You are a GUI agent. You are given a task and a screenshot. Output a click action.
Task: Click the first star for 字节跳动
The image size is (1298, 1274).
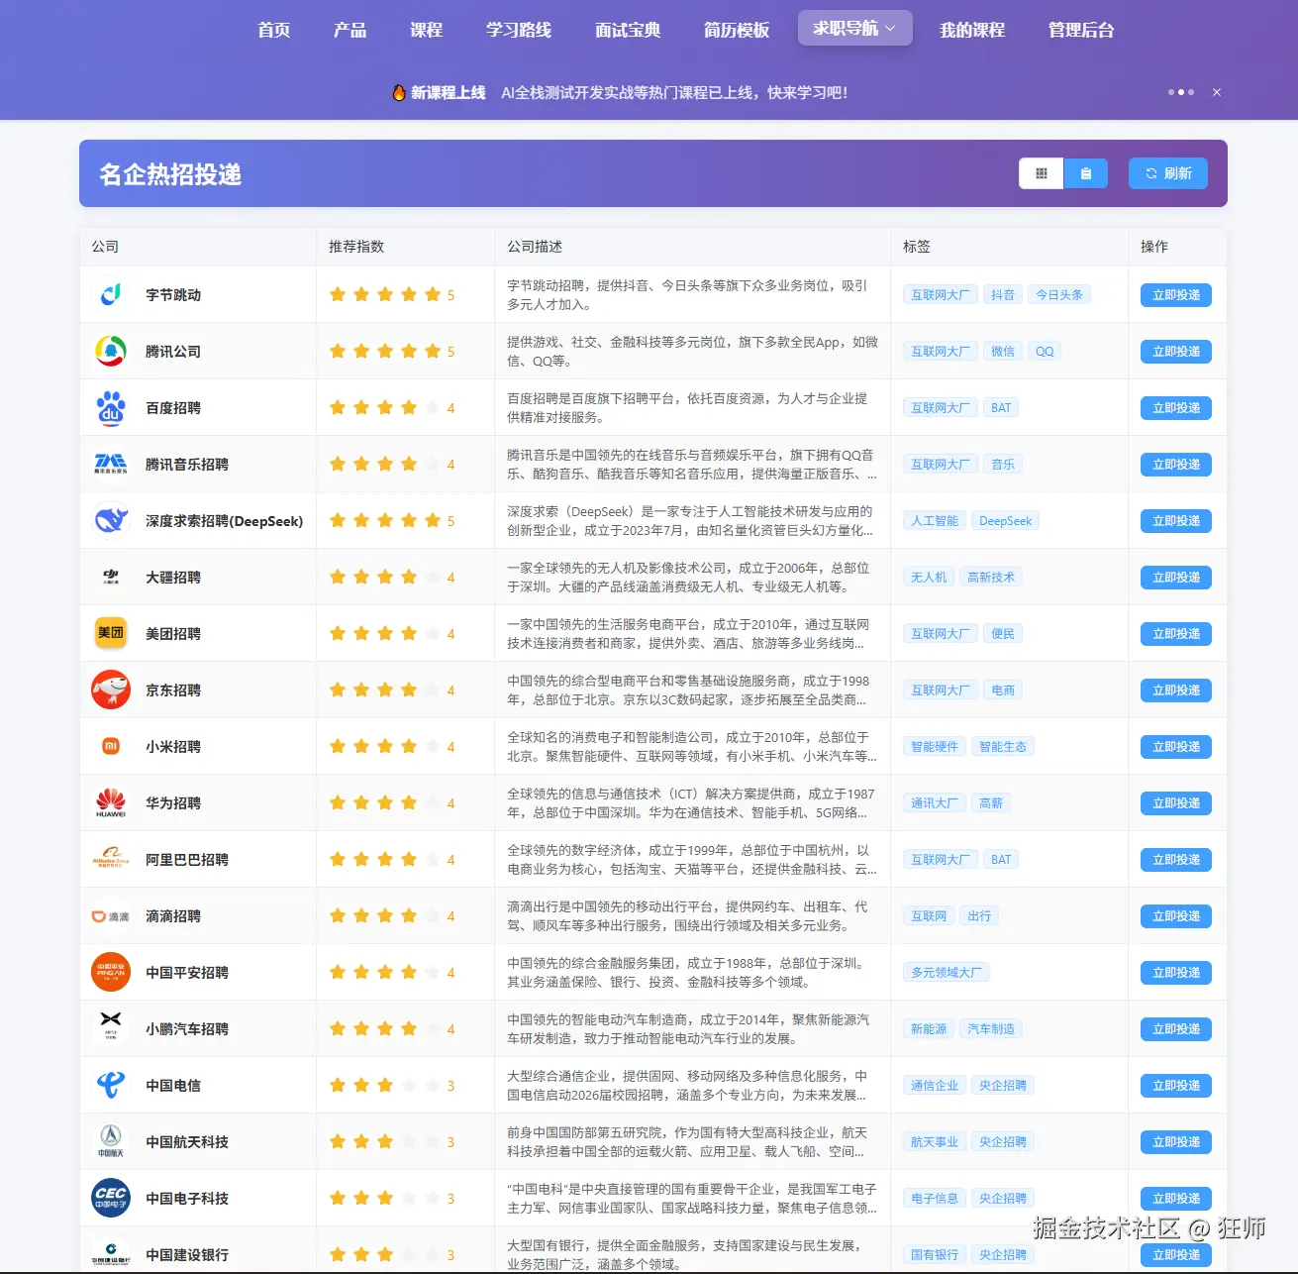[338, 294]
